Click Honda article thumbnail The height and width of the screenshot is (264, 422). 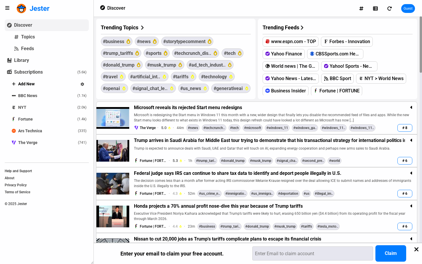[x=113, y=216]
